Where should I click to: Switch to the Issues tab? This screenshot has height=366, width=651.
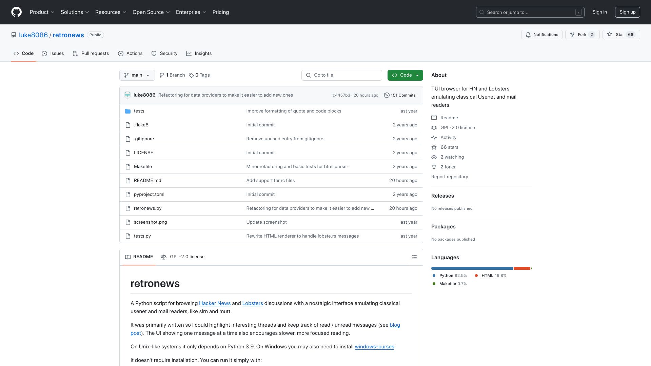[x=53, y=54]
